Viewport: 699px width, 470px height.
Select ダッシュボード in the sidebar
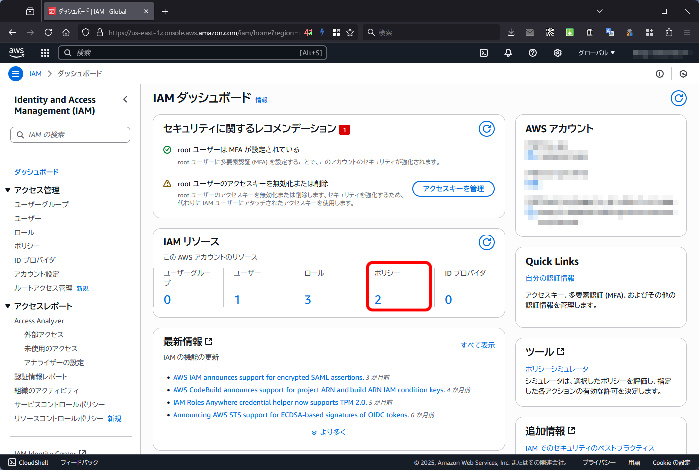tap(36, 172)
